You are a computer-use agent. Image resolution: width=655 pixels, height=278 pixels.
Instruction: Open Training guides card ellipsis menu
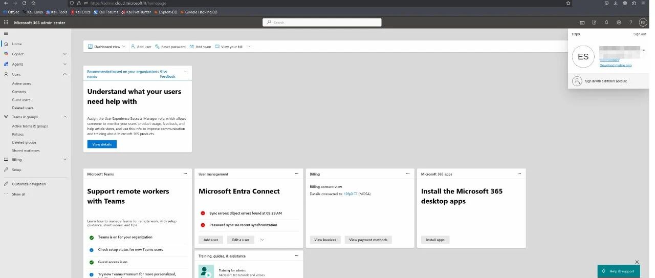coord(297,256)
